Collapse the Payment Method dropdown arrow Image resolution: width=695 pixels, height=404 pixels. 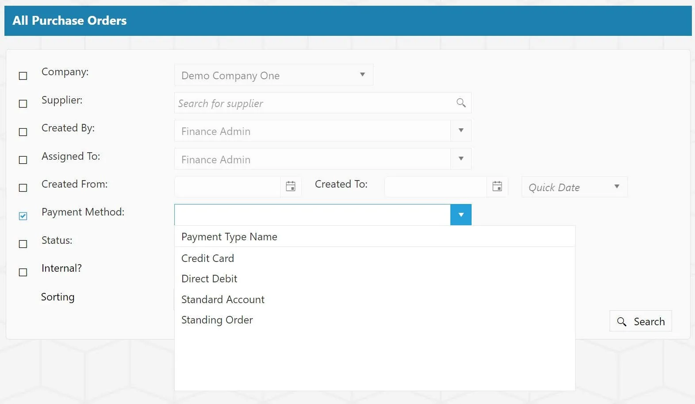tap(461, 215)
